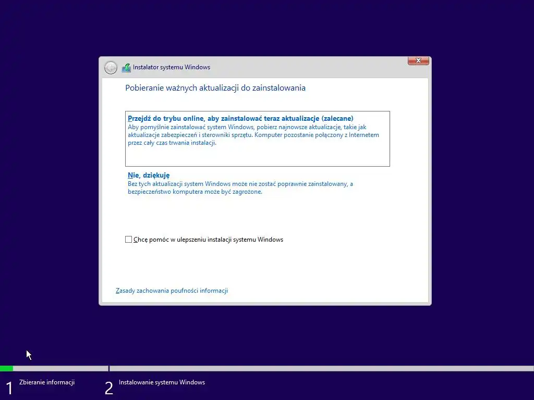Choose 'Przejdź do trybu online' update option
The height and width of the screenshot is (400, 534).
point(258,139)
